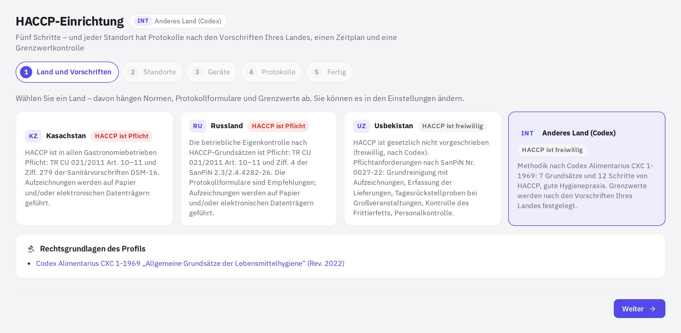The image size is (681, 333).
Task: Click the Rechtsgrundlagen des Profils heading
Action: click(x=93, y=249)
